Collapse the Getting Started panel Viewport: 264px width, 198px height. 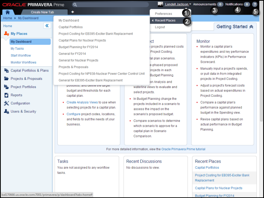[x=251, y=27]
